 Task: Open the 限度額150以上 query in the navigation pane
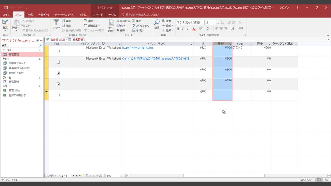point(17,63)
